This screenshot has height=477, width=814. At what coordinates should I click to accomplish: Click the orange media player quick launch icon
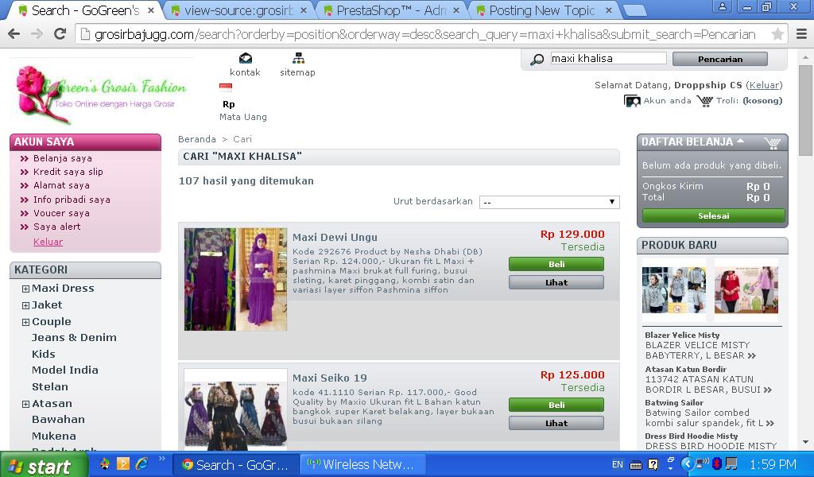click(x=123, y=463)
